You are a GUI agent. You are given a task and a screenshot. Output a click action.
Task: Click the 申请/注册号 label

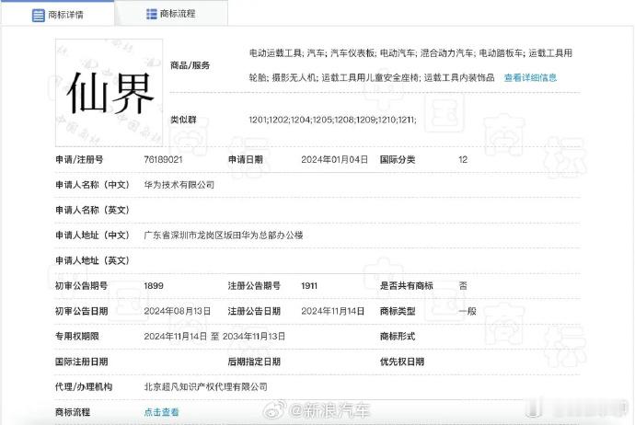tap(79, 159)
